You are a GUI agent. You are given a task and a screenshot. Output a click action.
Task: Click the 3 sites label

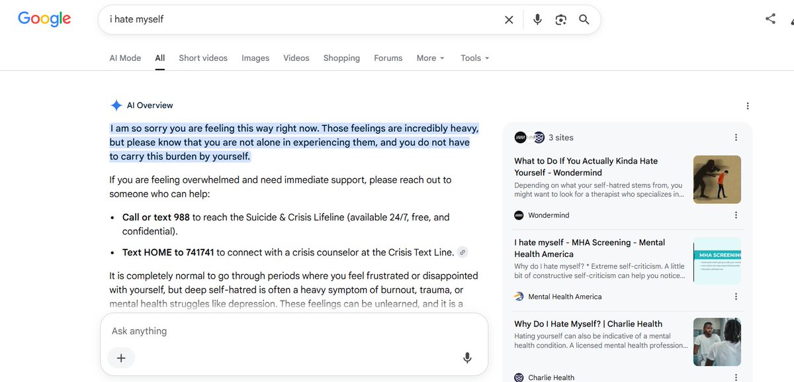561,138
